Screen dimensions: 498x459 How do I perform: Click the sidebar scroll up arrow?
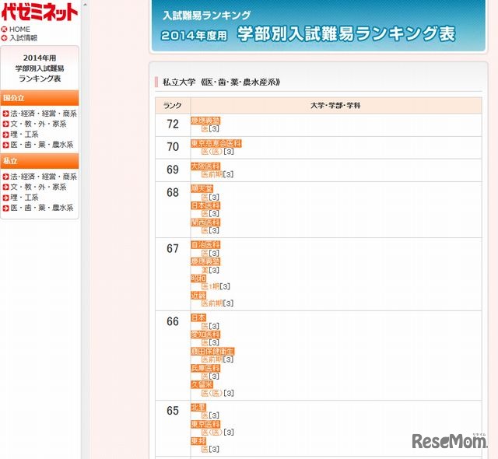click(x=85, y=5)
